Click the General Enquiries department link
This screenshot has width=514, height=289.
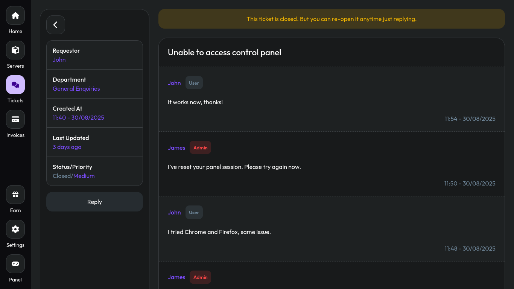click(x=76, y=89)
